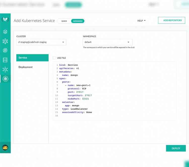Click the 'sessionAffinity: None' line

[x=77, y=112]
